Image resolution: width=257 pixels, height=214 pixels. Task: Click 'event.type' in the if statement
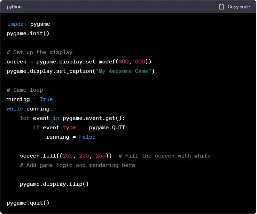click(59, 128)
